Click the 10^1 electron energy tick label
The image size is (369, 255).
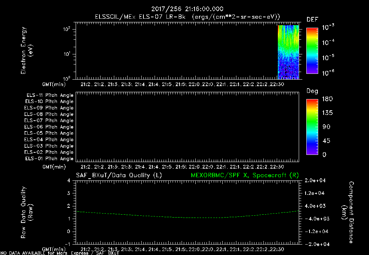click(x=67, y=54)
